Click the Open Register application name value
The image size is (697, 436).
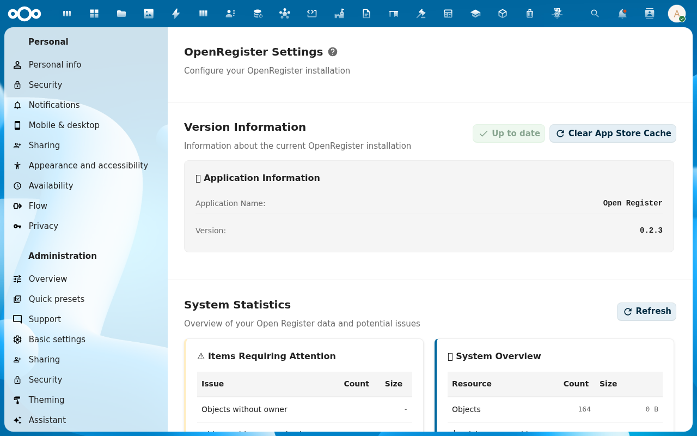click(632, 203)
